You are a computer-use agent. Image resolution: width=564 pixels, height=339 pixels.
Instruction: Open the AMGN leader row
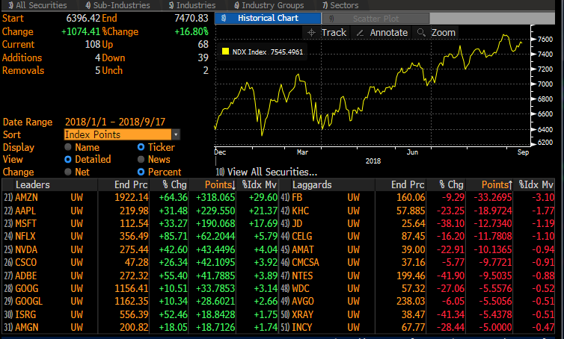141,327
